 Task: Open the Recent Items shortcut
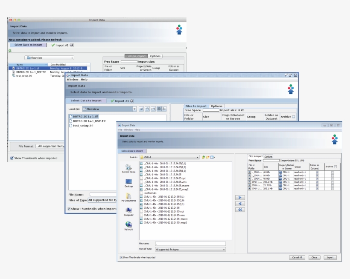128,168
